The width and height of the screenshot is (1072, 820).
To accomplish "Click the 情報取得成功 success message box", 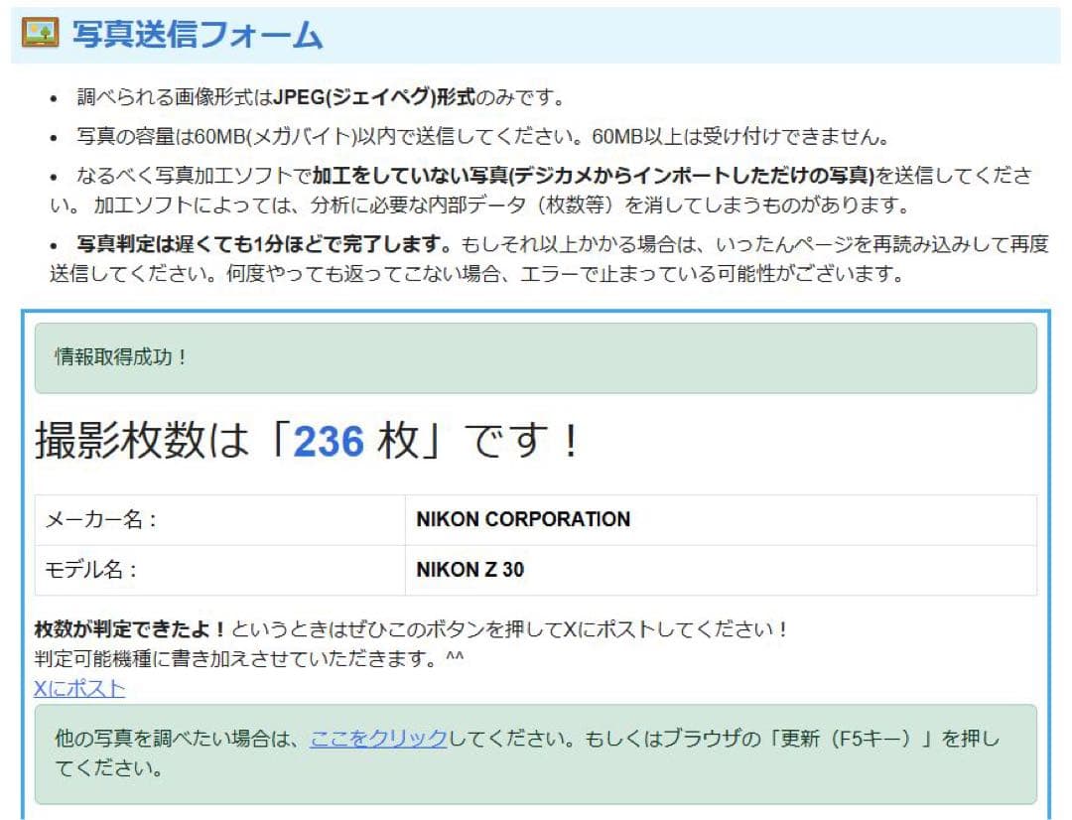I will [x=536, y=357].
